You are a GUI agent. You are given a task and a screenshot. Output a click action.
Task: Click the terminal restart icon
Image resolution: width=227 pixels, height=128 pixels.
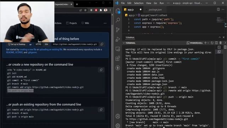pyautogui.click(x=212, y=43)
